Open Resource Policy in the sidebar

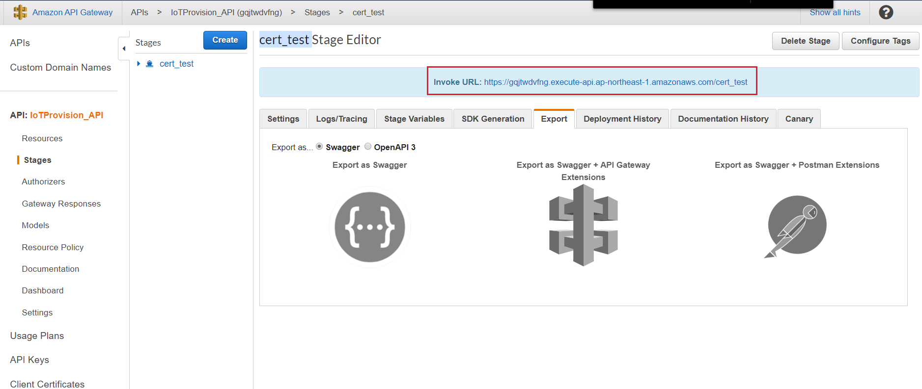coord(53,247)
